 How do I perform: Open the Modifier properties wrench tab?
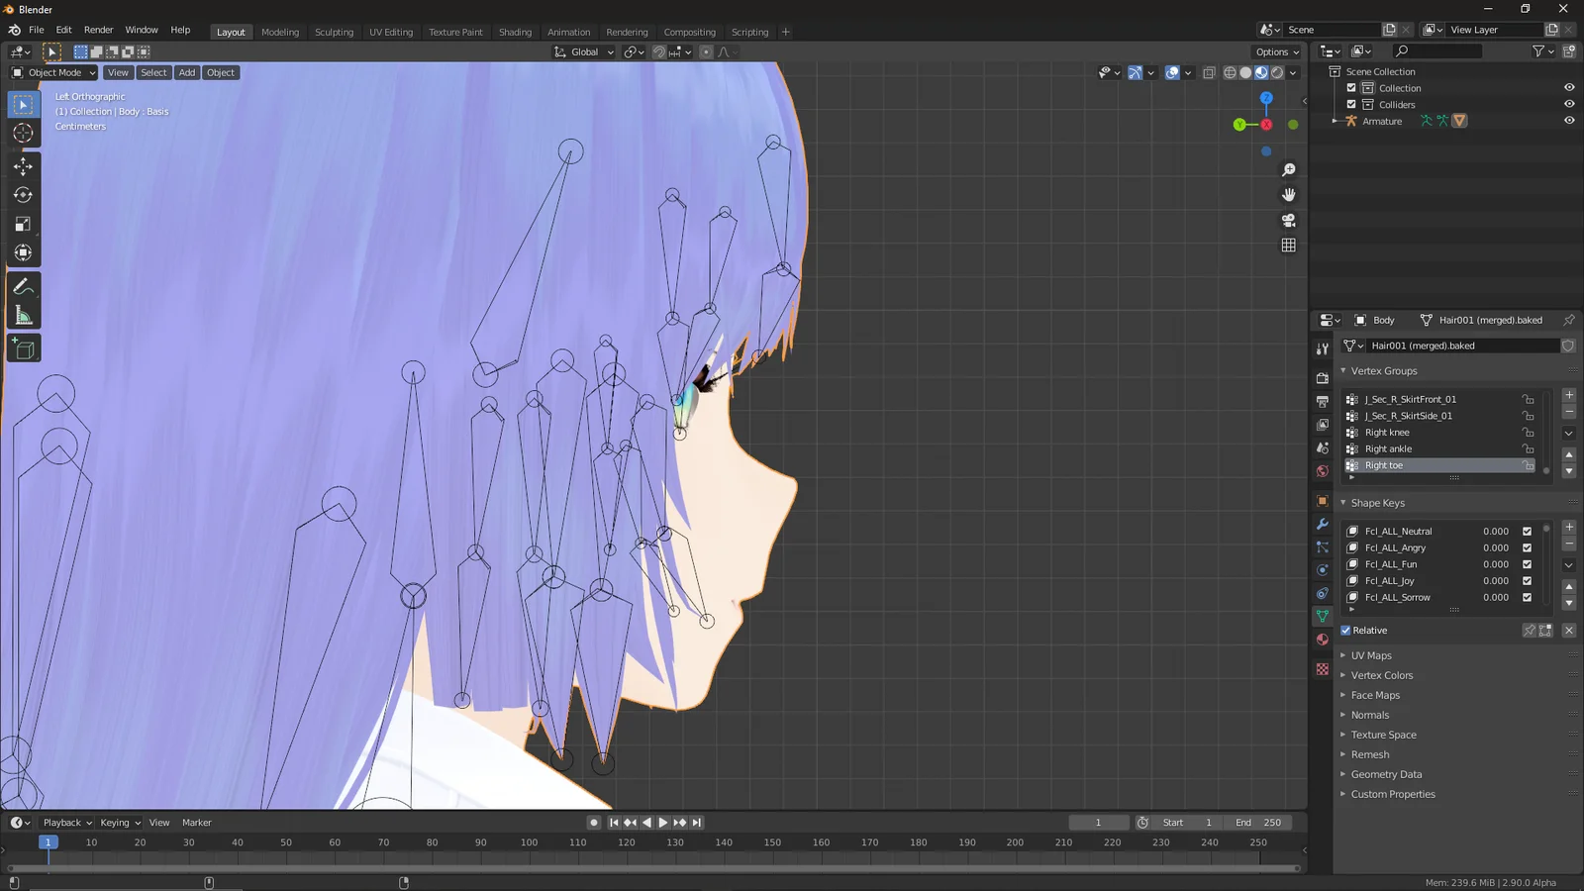click(x=1322, y=523)
